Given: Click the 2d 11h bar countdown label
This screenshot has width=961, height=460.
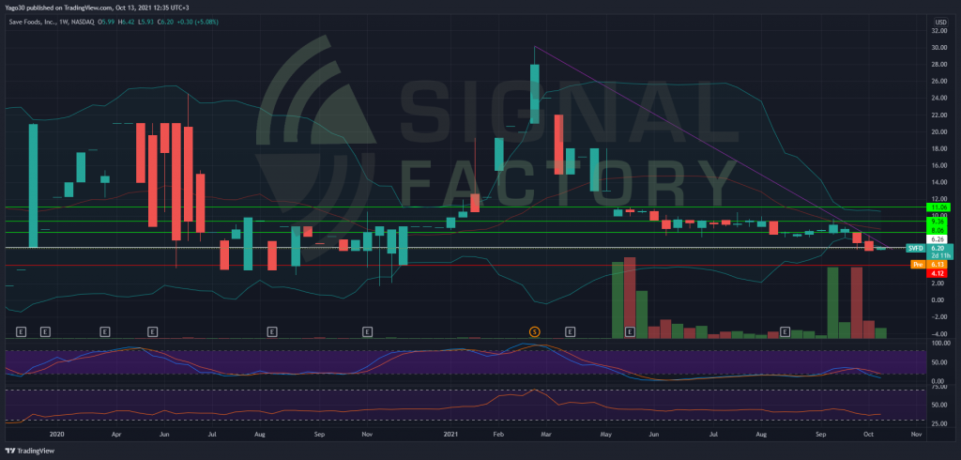Looking at the screenshot, I should point(940,255).
